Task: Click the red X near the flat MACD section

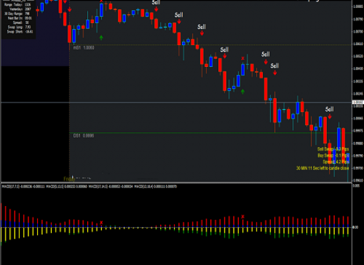Action: coord(101,223)
